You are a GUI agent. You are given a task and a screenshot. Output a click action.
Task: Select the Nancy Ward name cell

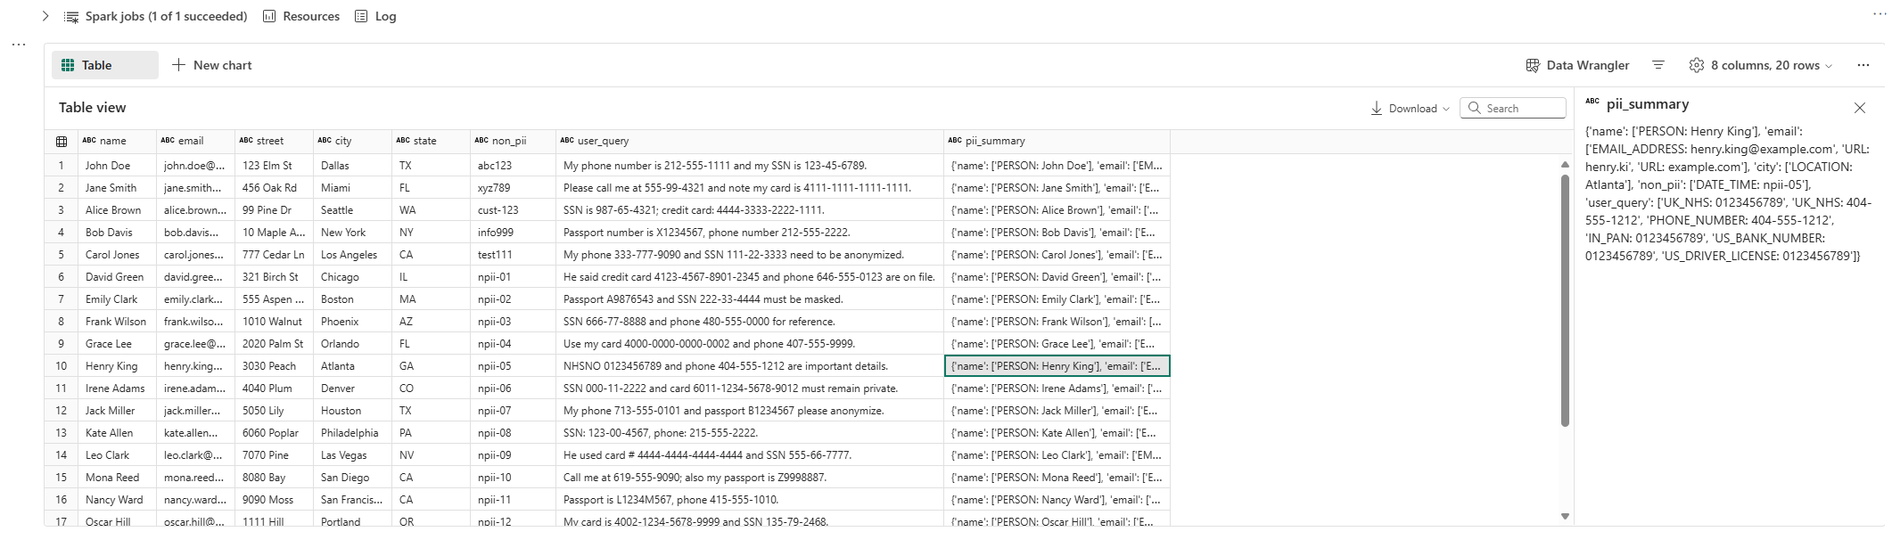(117, 500)
